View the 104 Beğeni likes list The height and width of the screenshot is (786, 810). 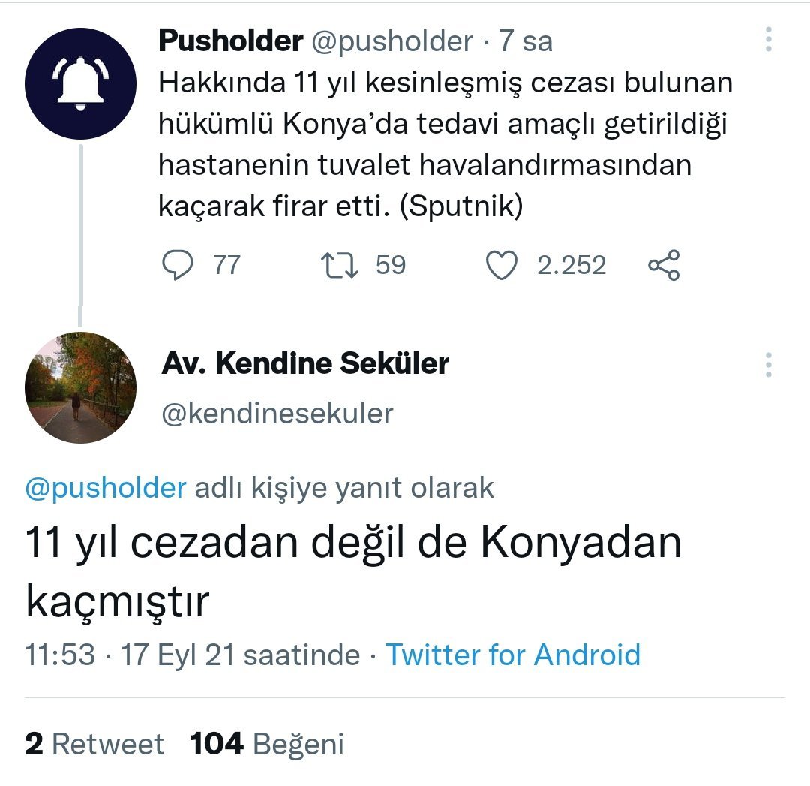267,744
